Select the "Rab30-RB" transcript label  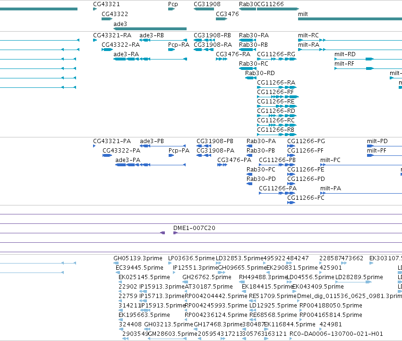(x=253, y=44)
